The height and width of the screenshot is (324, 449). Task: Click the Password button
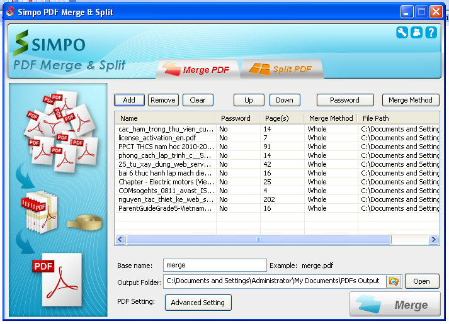[x=345, y=100]
